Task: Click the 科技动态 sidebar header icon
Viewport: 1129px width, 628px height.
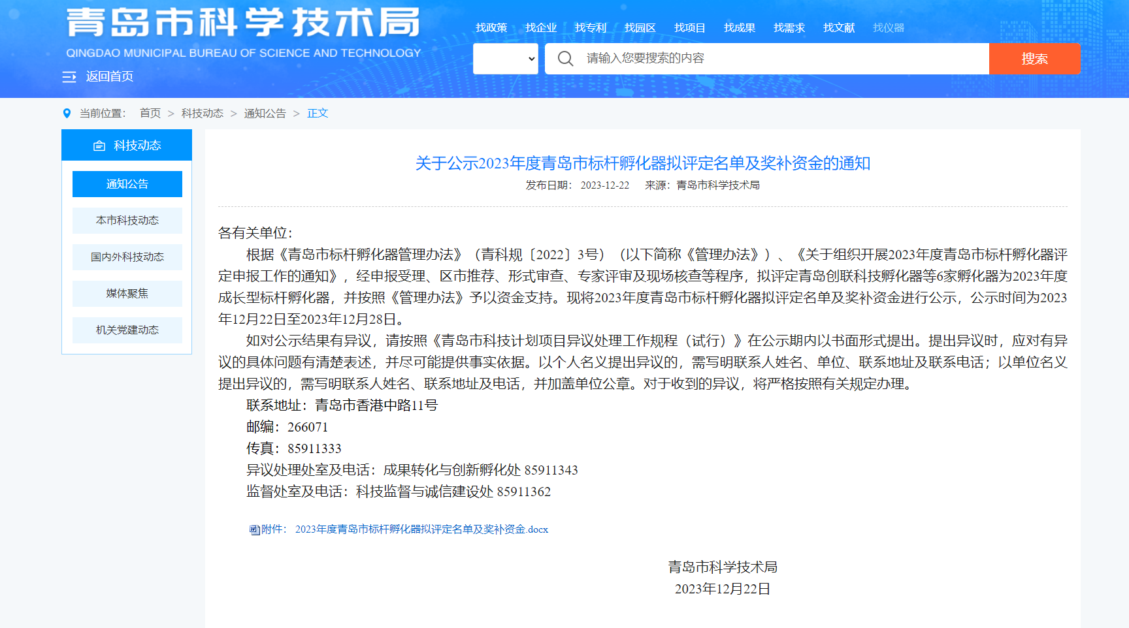Action: [x=99, y=146]
